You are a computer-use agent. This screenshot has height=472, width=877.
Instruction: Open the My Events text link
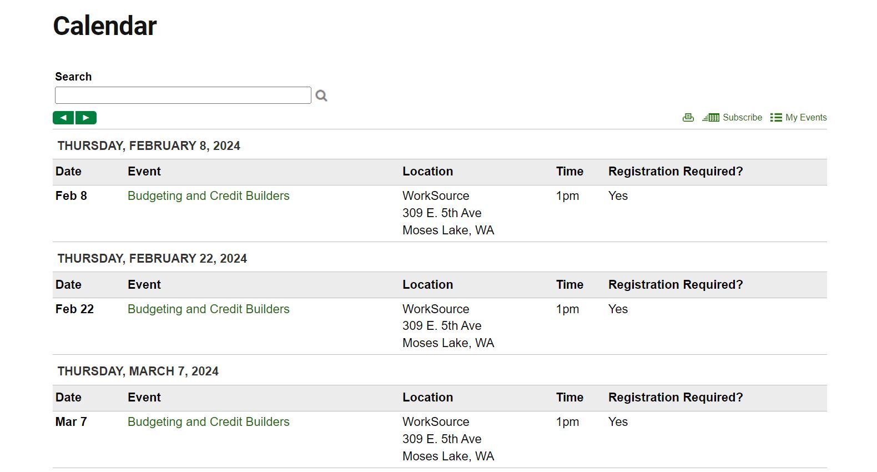click(x=806, y=117)
